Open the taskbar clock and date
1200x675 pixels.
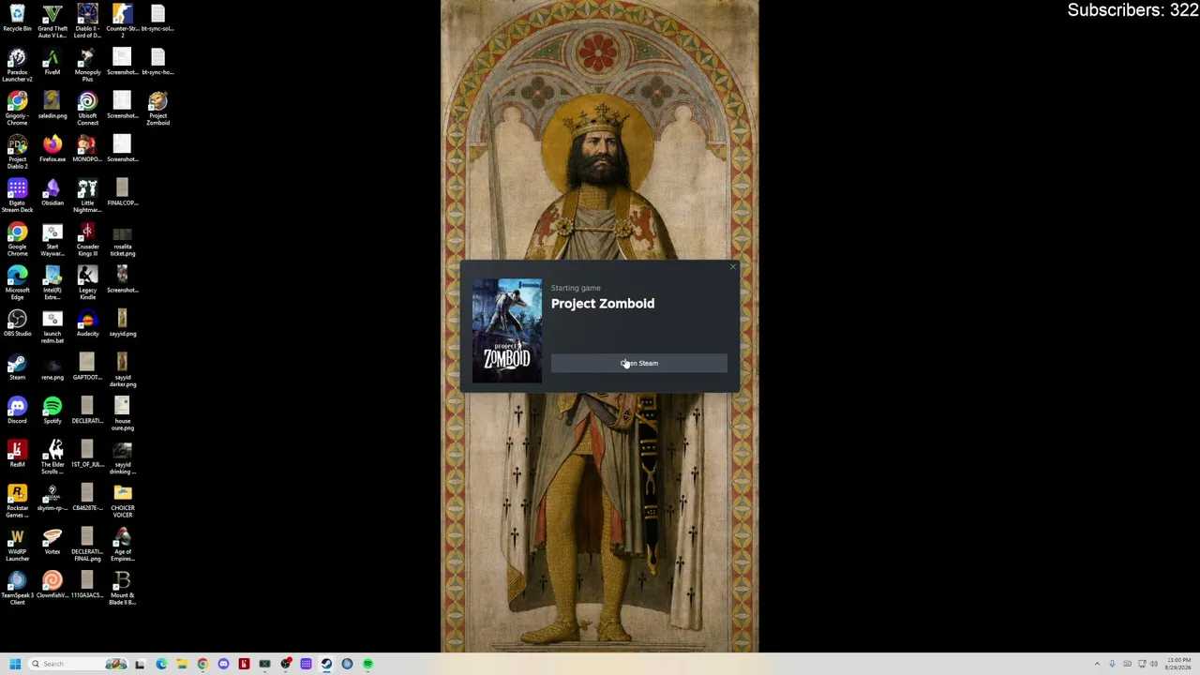1178,664
